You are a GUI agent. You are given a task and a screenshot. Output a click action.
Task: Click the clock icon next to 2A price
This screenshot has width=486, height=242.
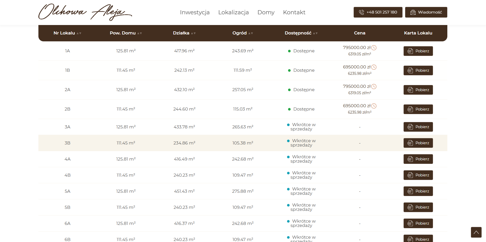tap(374, 87)
